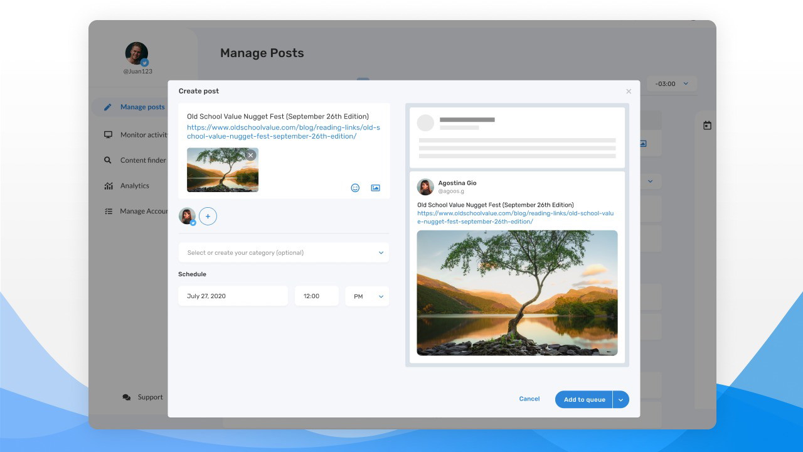The width and height of the screenshot is (803, 452).
Task: Click the Content finder search icon
Action: tap(108, 160)
